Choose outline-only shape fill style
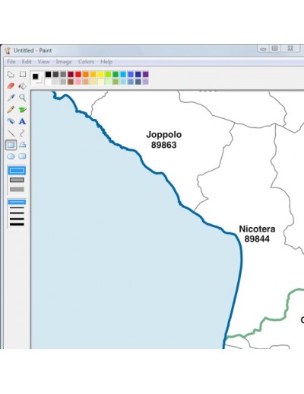 click(17, 171)
